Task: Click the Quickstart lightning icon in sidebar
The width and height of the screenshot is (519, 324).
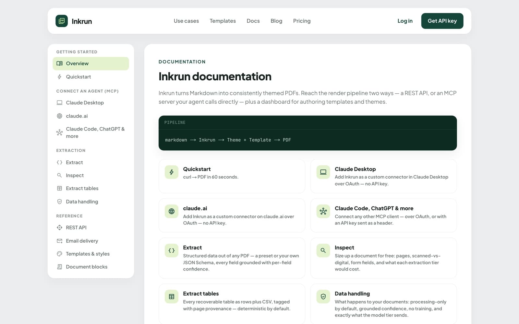Action: [x=59, y=77]
